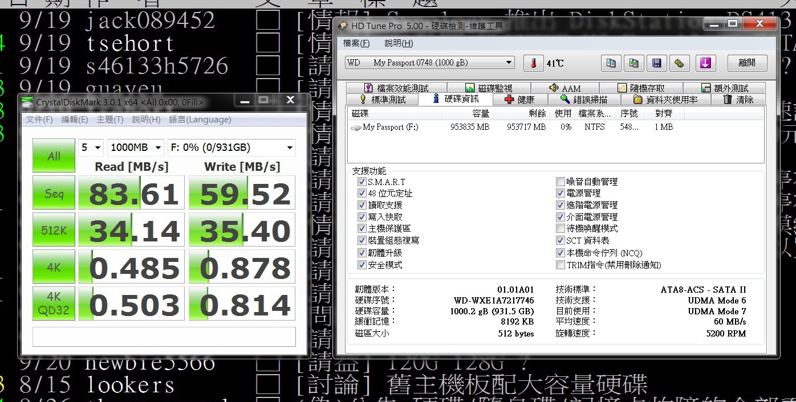Toggle the S.M.A.R.T checkbox
Viewport: 796px width, 402px height.
[x=362, y=182]
